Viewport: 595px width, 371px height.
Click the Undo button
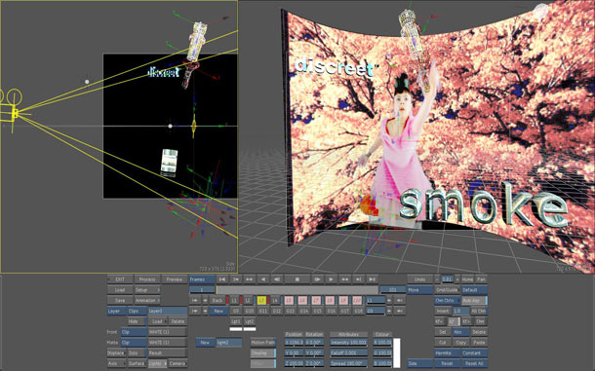coord(419,279)
